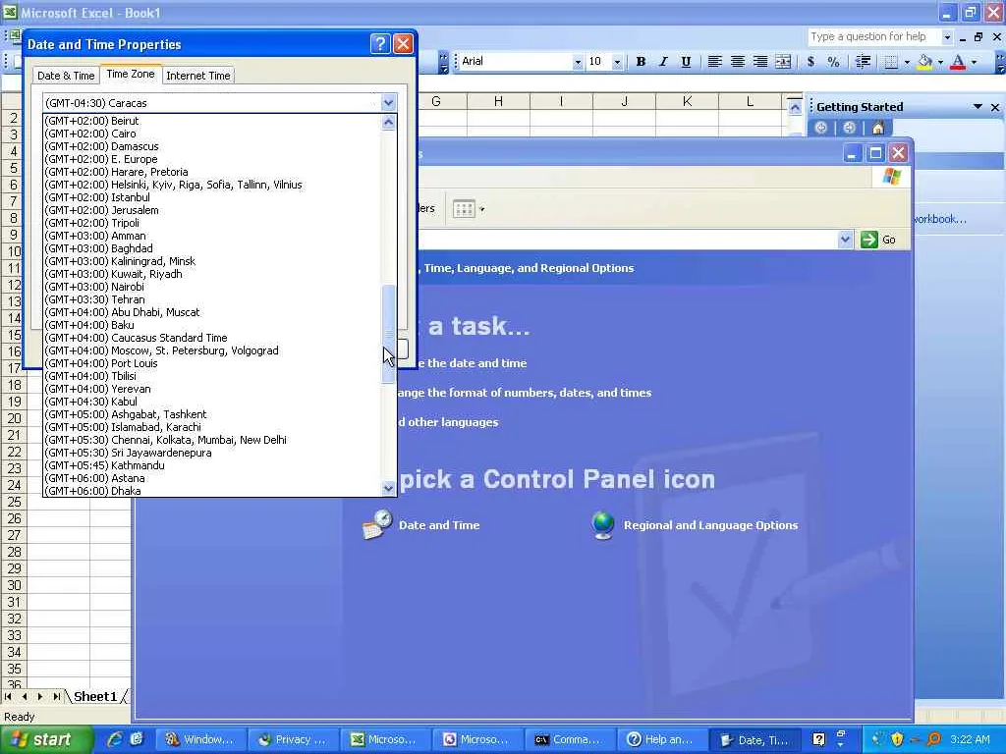This screenshot has width=1006, height=754.
Task: Go back in Getting Started pane
Action: (820, 128)
